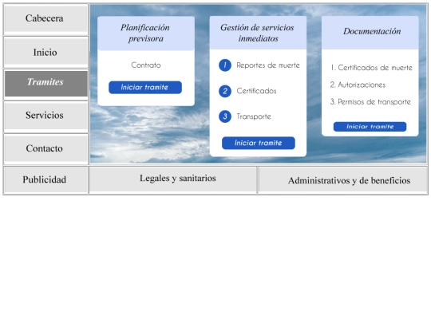
Task: Click the number 1 circle icon
Action: (225, 65)
